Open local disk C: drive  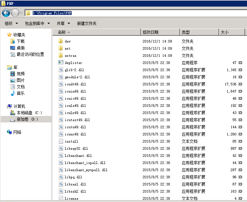tap(29, 113)
